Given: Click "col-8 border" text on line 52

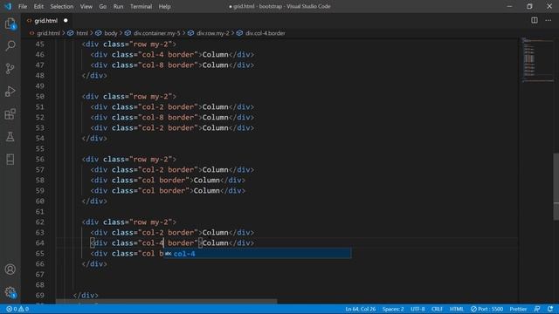Looking at the screenshot, I should click(168, 118).
